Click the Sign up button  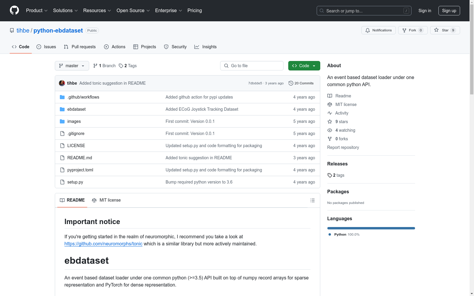coord(449,11)
